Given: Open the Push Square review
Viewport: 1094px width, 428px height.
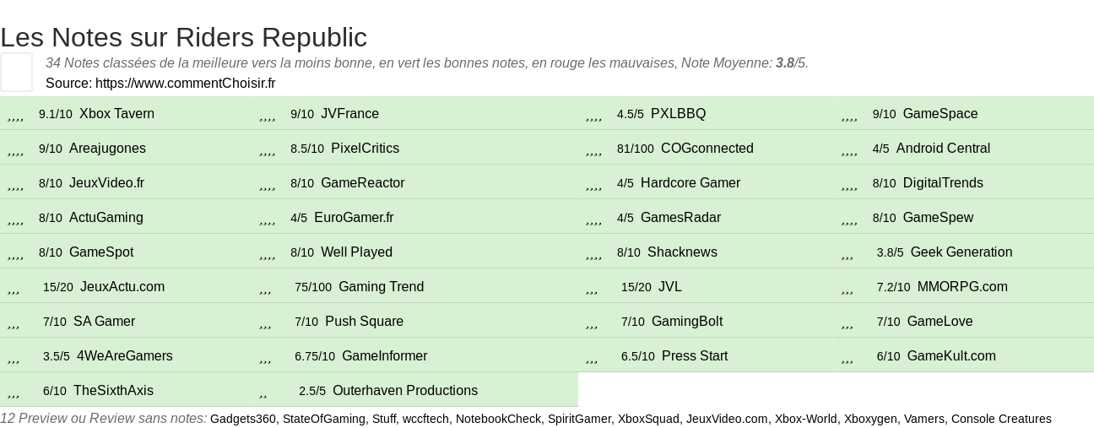Looking at the screenshot, I should 364,322.
